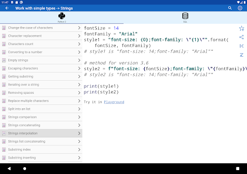The height and width of the screenshot is (174, 247).
Task: Share the code snippet
Action: (241, 37)
